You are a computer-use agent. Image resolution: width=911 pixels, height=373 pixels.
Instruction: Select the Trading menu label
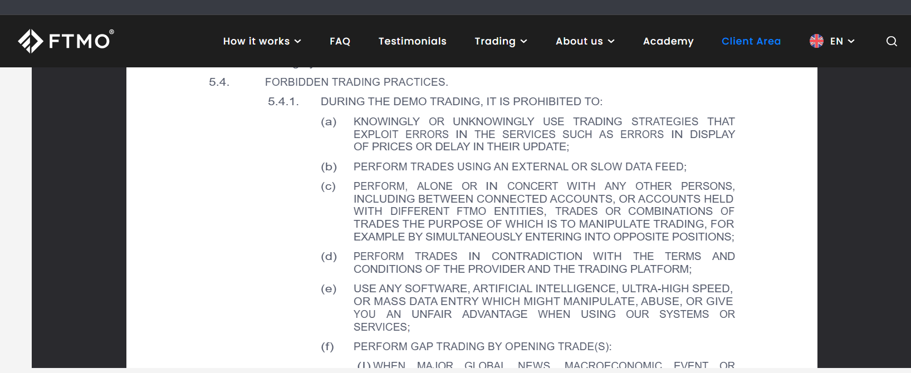[x=494, y=41]
